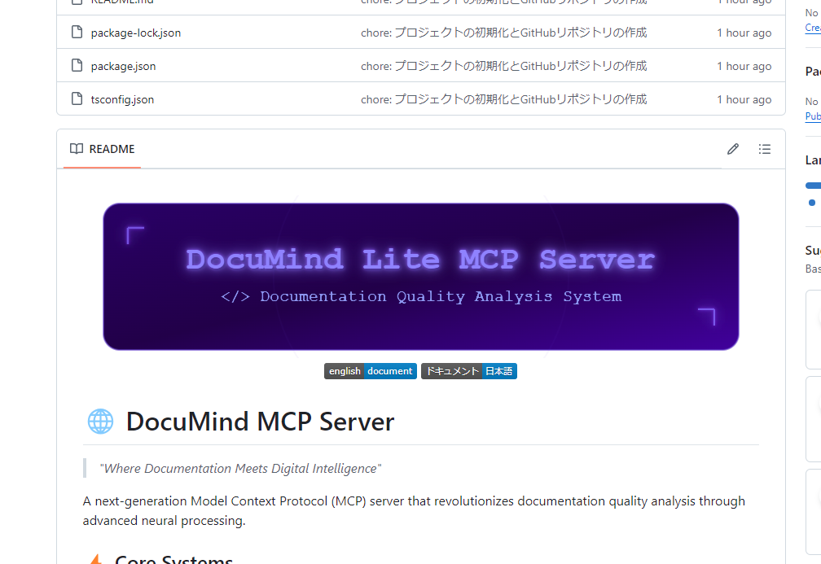Open the package.json file
Image resolution: width=821 pixels, height=564 pixels.
point(123,67)
